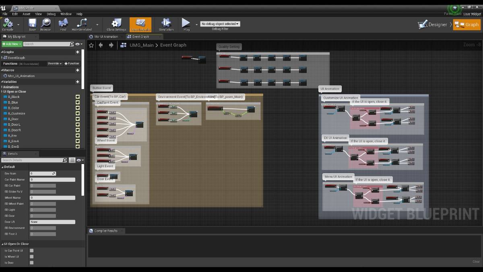This screenshot has height=272, width=483.
Task: Click Event Graph in the breadcrumb
Action: pos(173,45)
